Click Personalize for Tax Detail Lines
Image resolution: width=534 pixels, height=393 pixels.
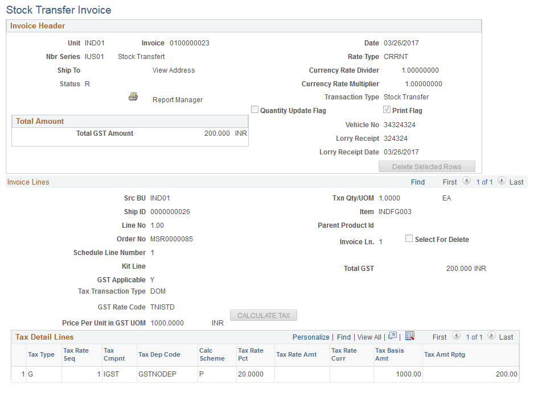[x=311, y=336]
